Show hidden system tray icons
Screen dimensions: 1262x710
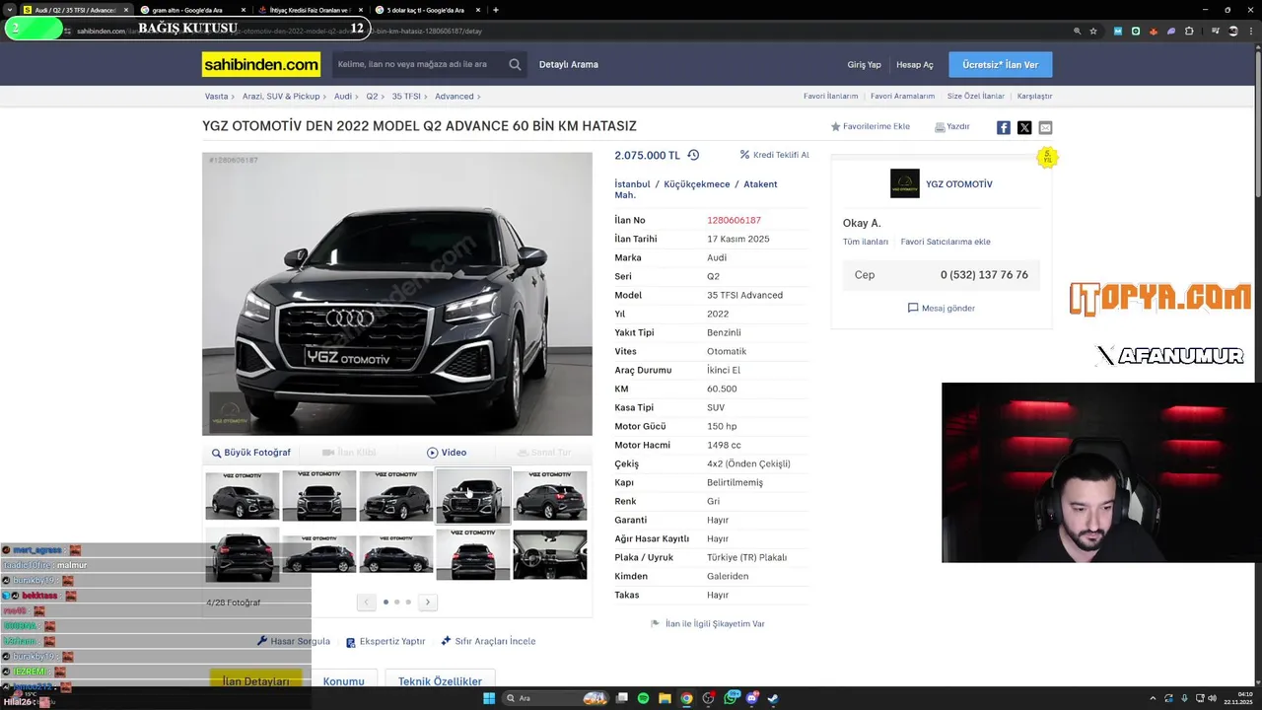pyautogui.click(x=1152, y=698)
